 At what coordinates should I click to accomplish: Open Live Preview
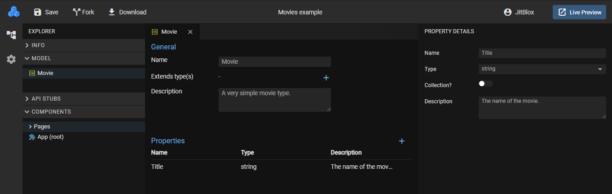(579, 12)
